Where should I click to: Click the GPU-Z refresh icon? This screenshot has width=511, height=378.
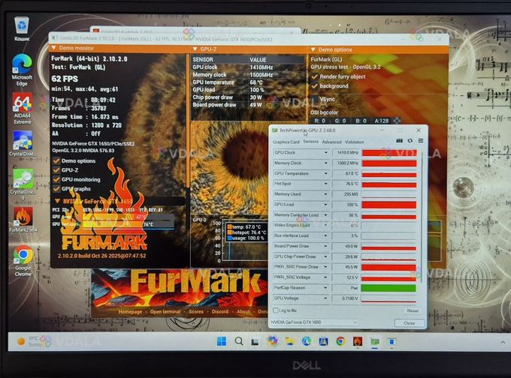coord(410,140)
